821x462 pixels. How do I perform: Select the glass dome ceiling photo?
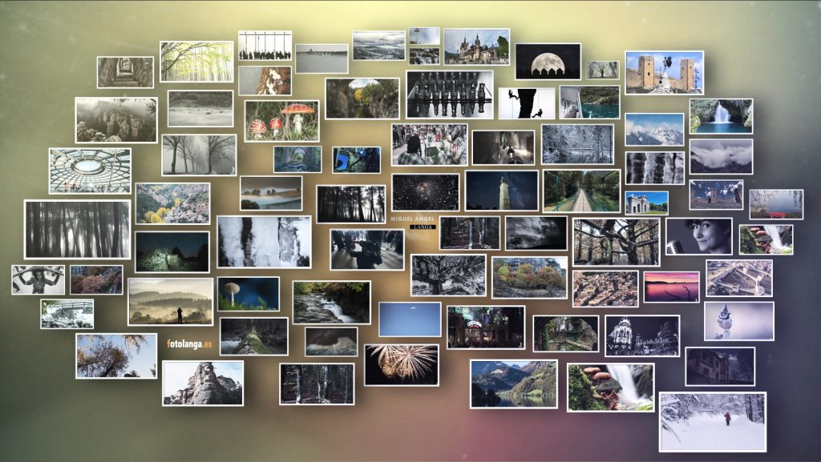(90, 171)
